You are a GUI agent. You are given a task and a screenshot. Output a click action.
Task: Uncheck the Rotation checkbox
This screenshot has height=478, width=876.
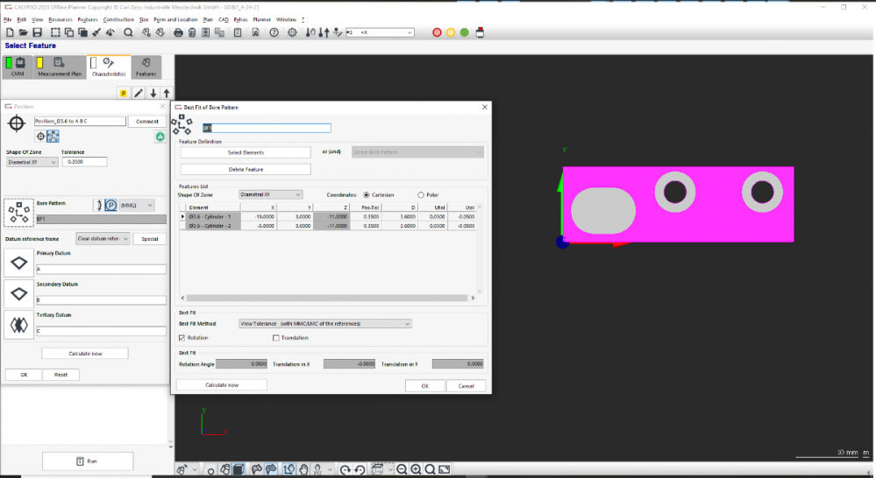[182, 337]
